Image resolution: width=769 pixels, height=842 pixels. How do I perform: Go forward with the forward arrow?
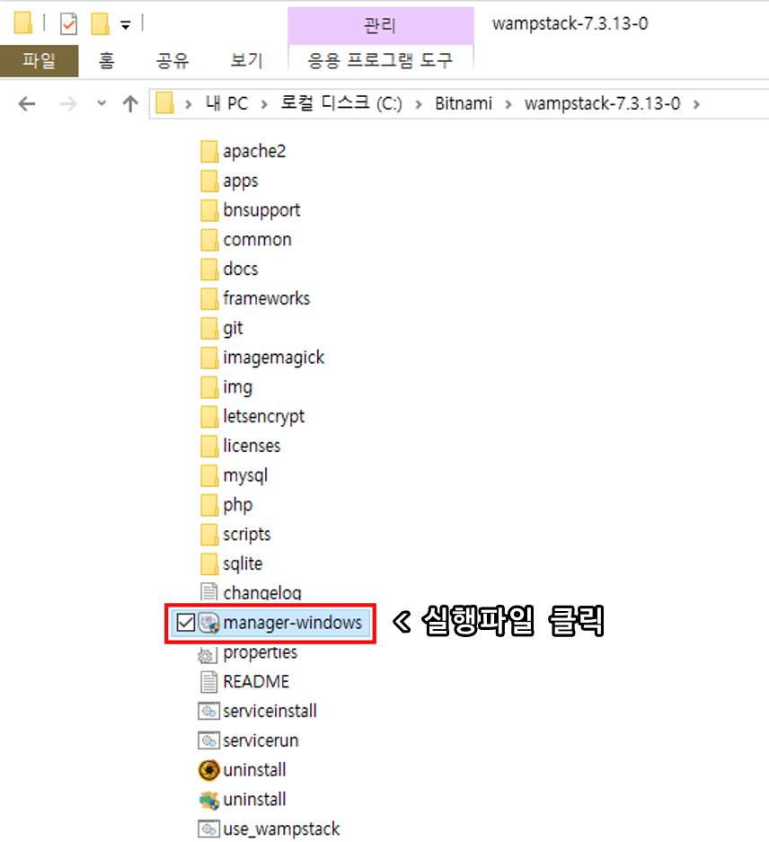click(69, 103)
